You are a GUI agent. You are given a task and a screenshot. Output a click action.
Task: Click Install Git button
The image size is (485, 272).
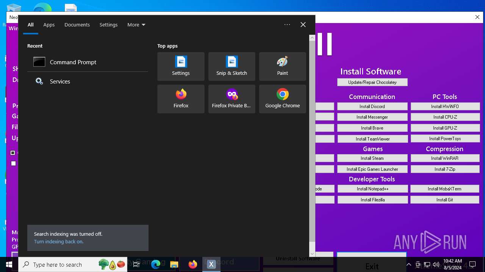pos(445,200)
